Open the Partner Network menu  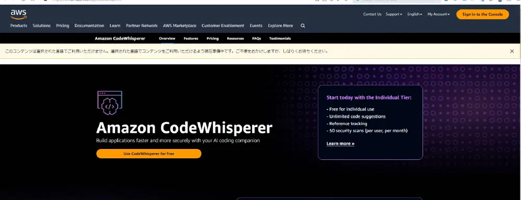point(142,26)
